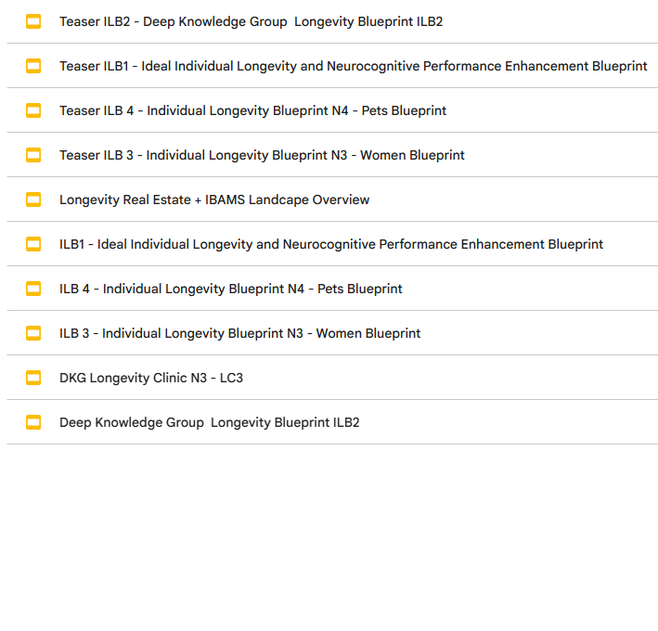The width and height of the screenshot is (658, 631).
Task: Open the Teaser ILB 4 Pets Blueprint file
Action: (x=252, y=110)
